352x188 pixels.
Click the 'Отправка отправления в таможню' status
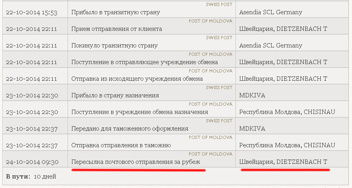coord(121,145)
